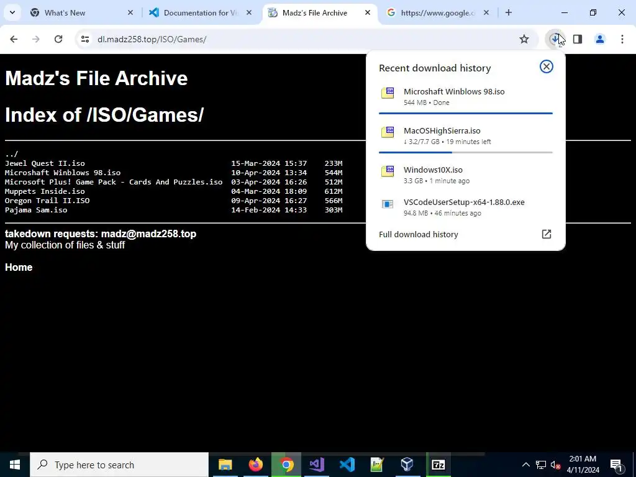This screenshot has width=636, height=477.
Task: Click the Microshaft Winblows 98.iso file icon in downloads
Action: pyautogui.click(x=388, y=93)
